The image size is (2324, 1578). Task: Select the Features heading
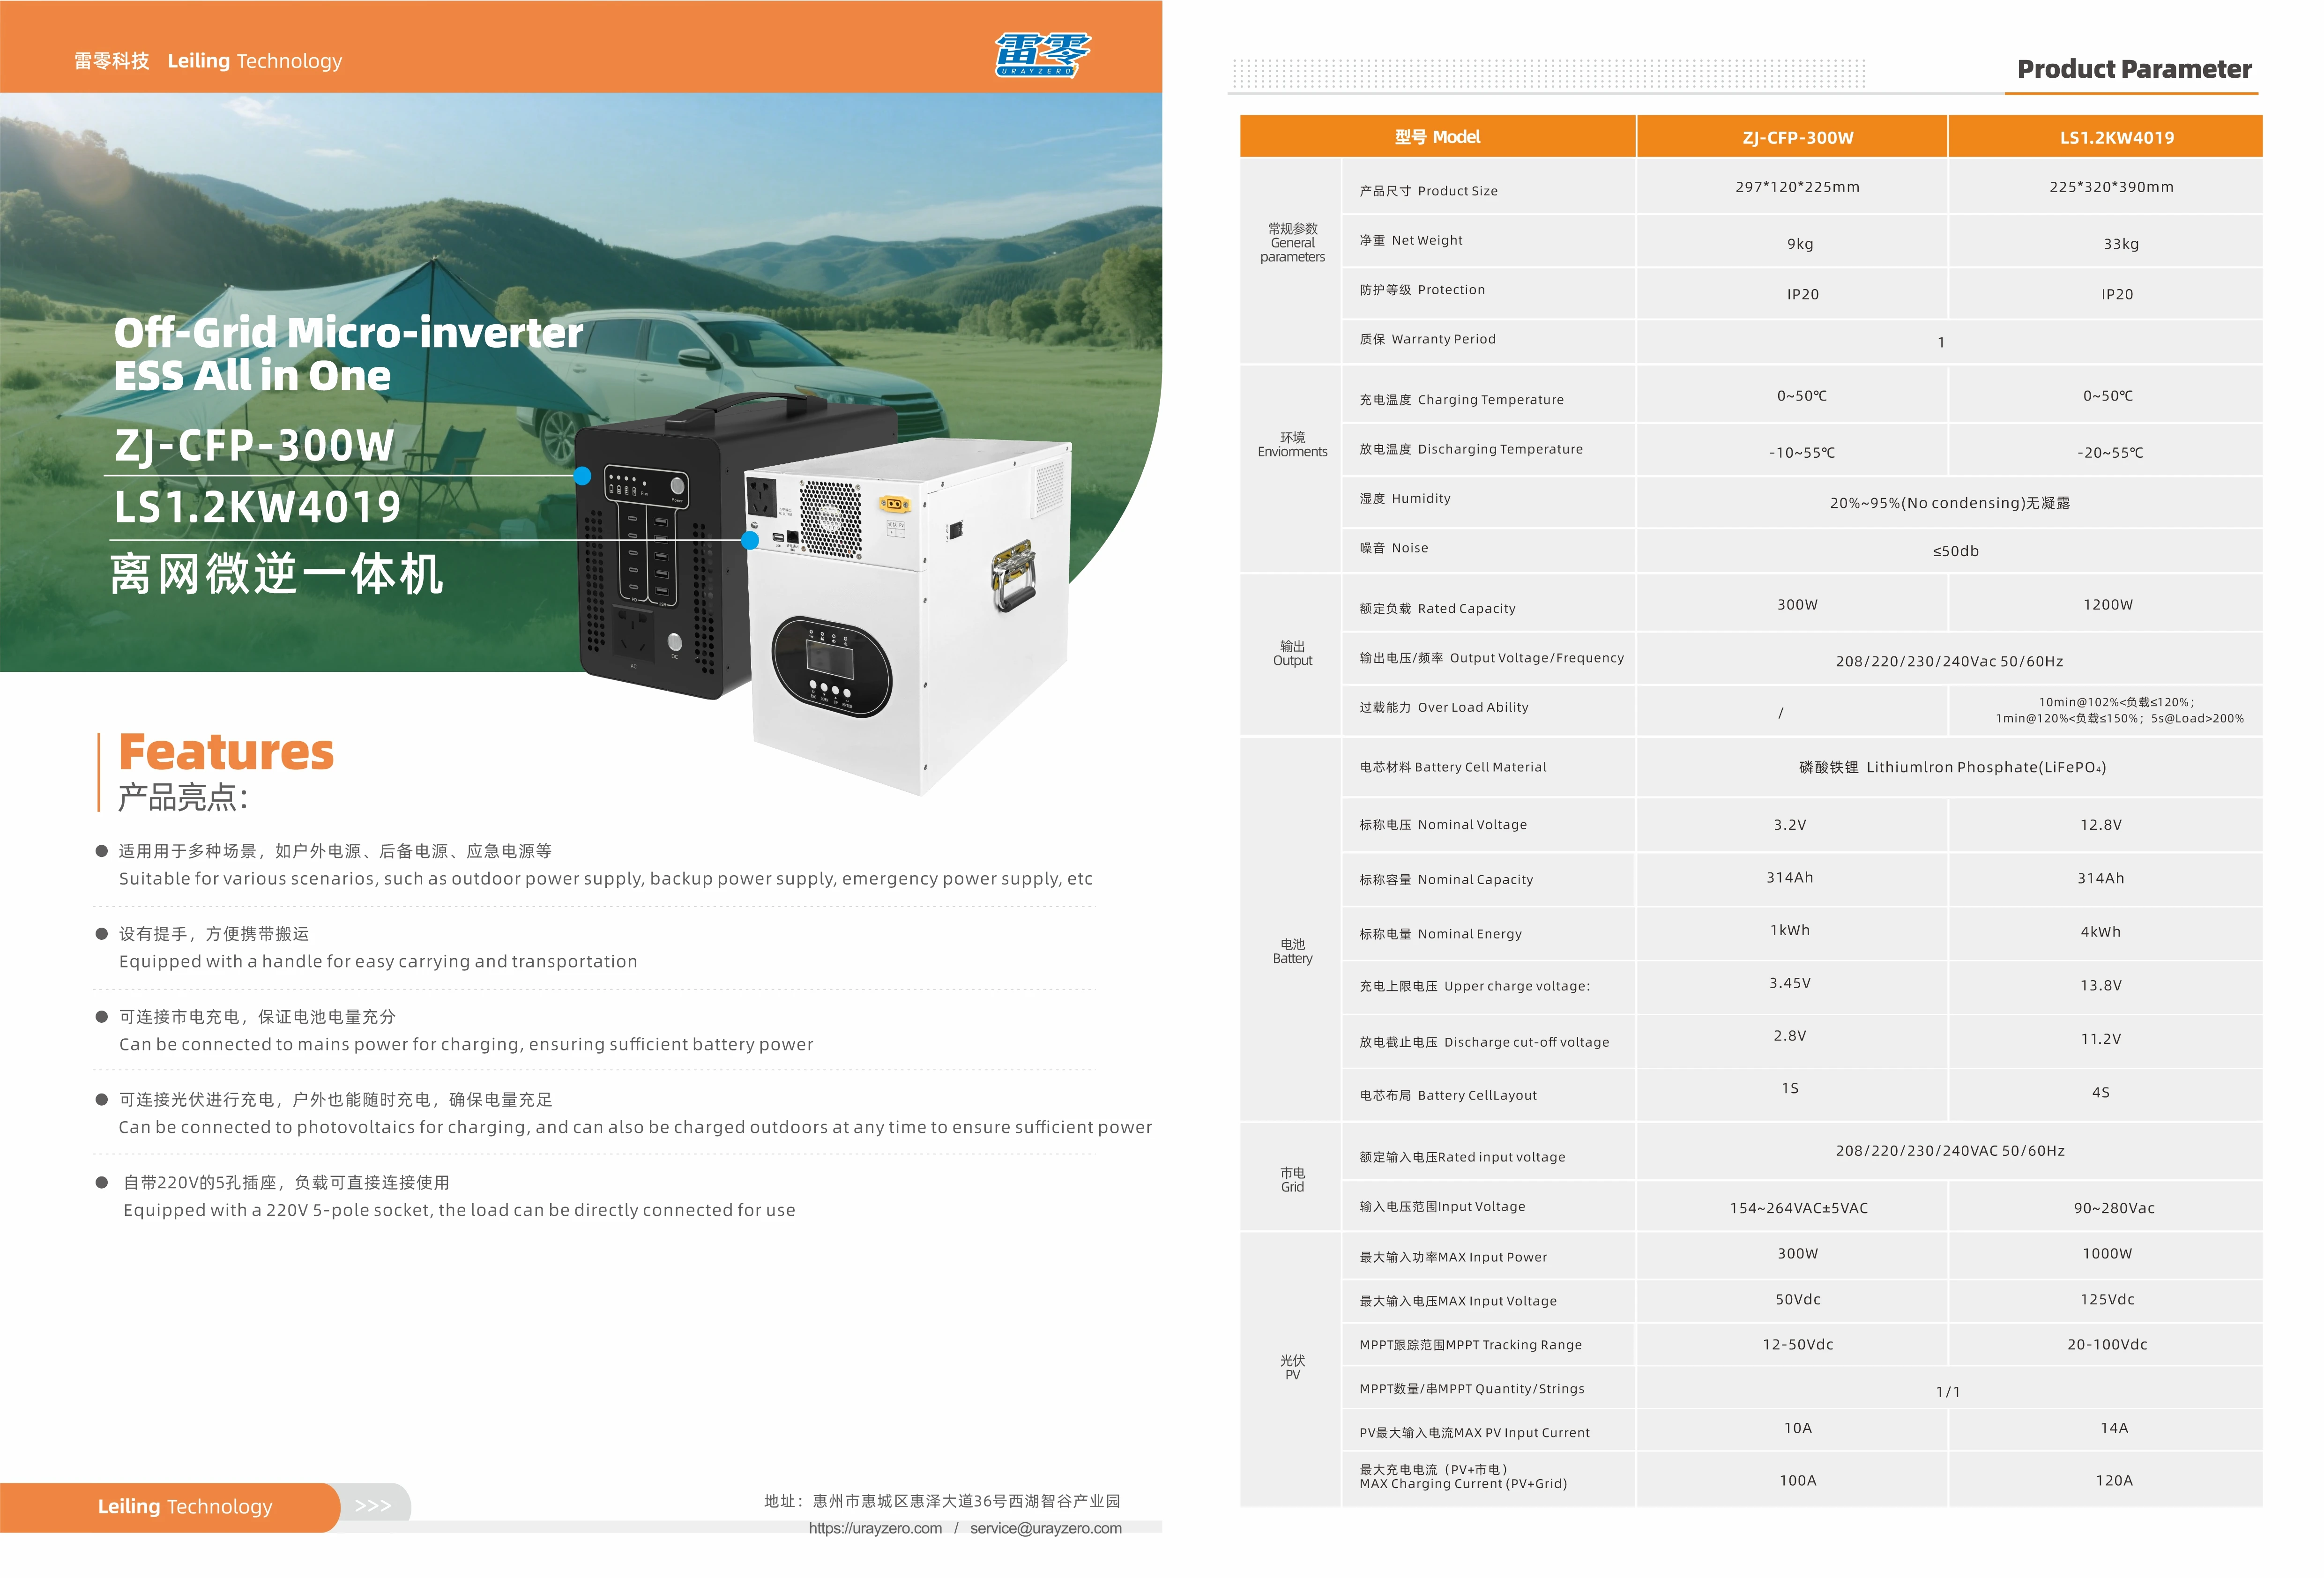226,752
